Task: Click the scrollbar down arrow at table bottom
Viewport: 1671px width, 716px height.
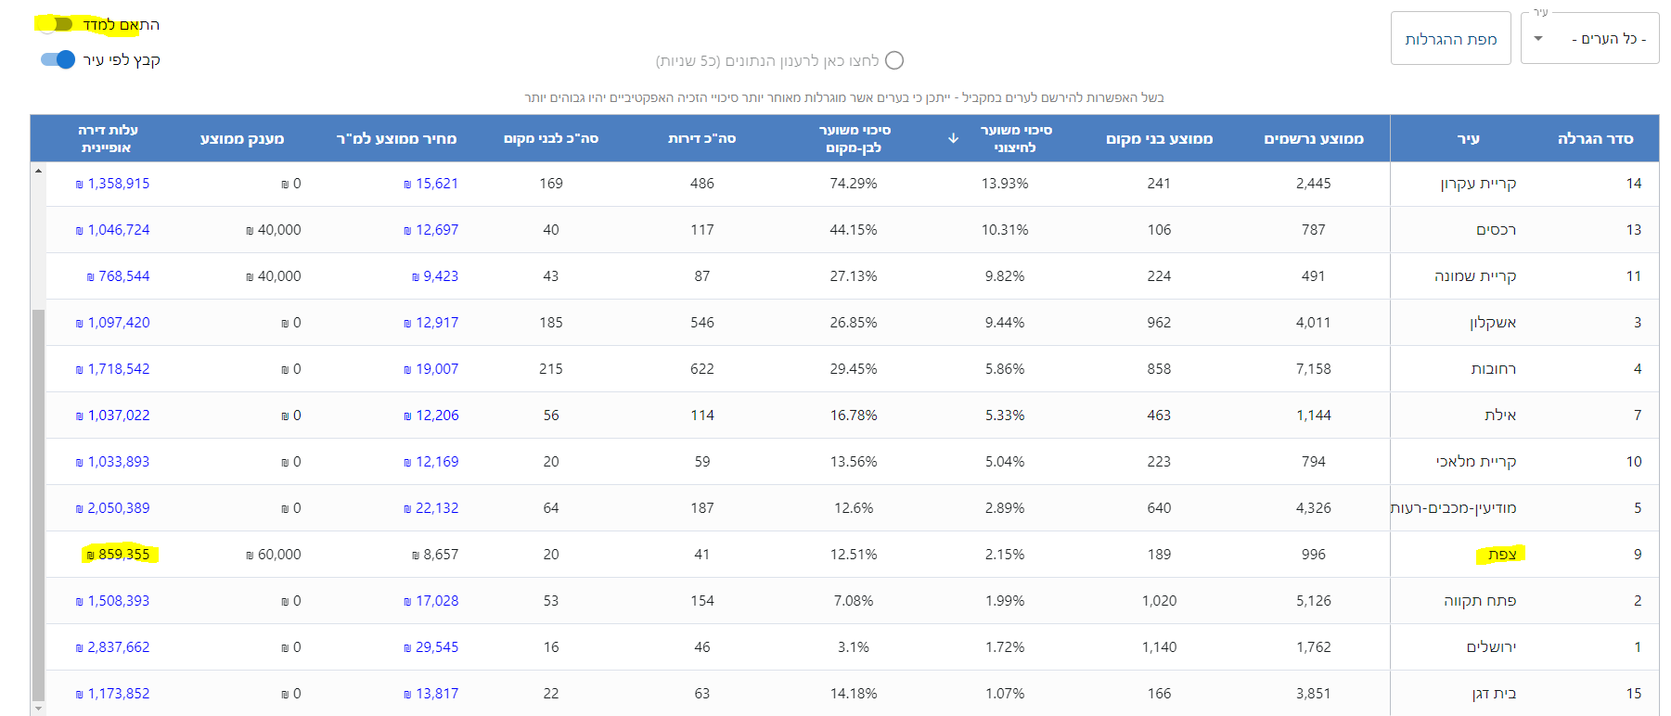Action: click(38, 709)
